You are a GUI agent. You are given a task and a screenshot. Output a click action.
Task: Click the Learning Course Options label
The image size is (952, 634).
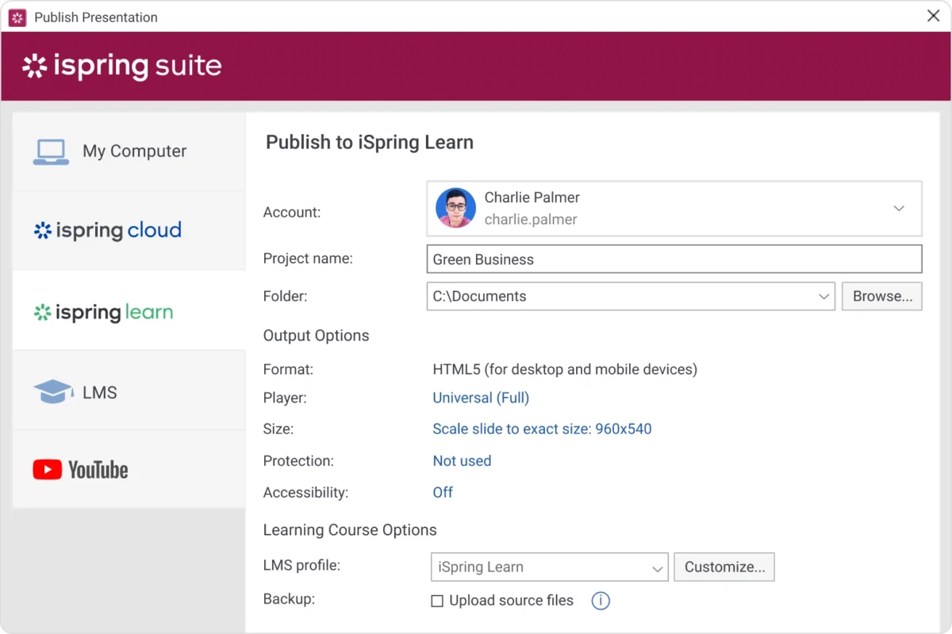(350, 530)
